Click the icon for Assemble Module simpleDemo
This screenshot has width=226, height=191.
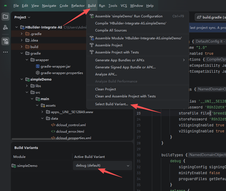92,38
